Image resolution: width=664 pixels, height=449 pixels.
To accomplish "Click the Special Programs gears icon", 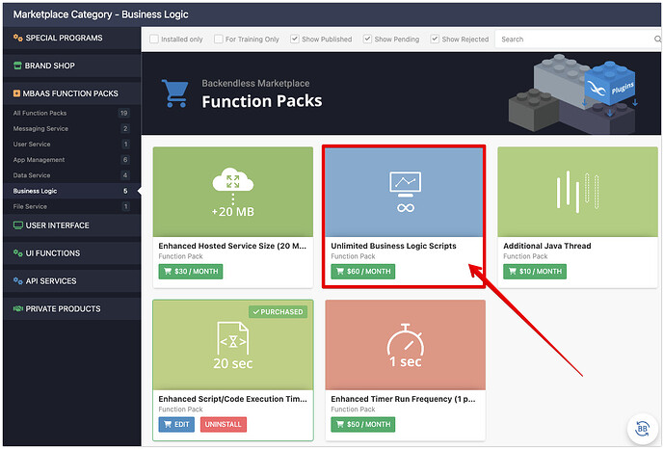I will click(17, 38).
